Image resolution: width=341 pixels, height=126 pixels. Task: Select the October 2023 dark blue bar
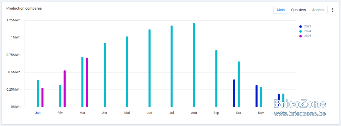click(x=234, y=93)
